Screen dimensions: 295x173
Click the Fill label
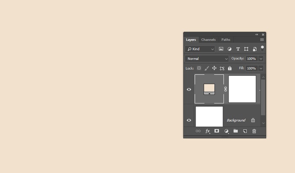click(x=241, y=68)
